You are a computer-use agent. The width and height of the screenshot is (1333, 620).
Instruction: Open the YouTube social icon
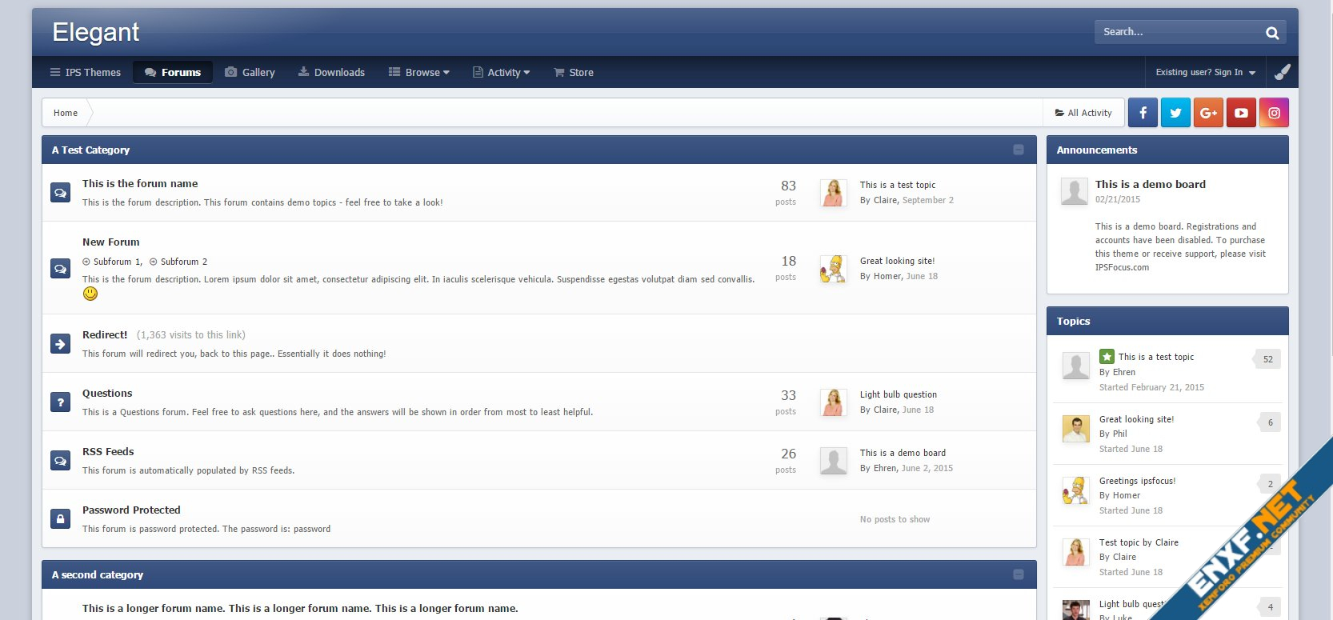[1241, 113]
